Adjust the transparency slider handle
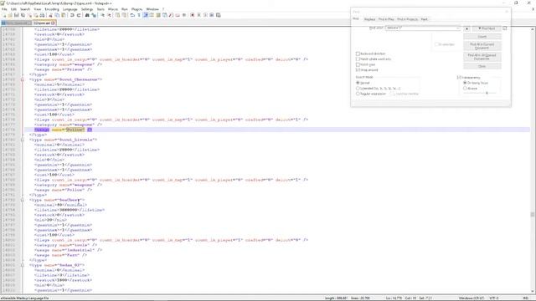This screenshot has height=301, width=536. tap(487, 93)
